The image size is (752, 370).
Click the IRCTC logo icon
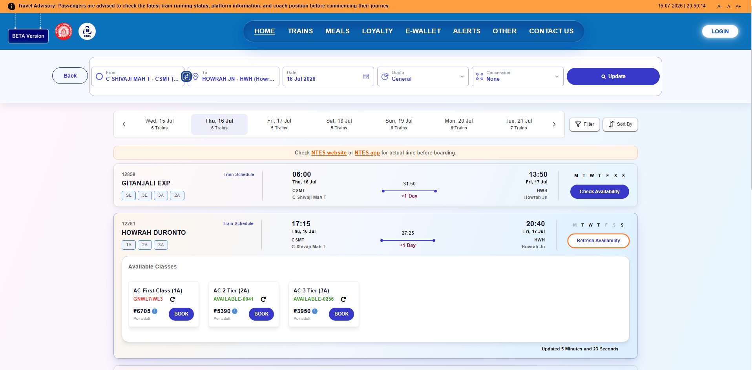click(x=87, y=31)
